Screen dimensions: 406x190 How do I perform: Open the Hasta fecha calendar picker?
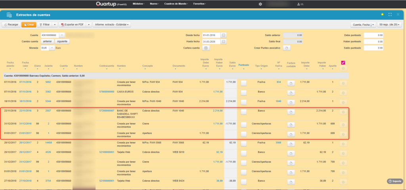point(224,41)
